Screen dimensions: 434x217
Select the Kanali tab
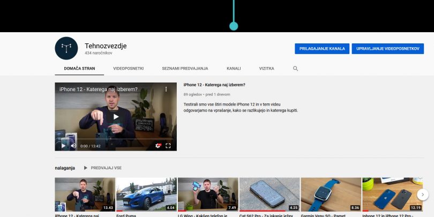click(x=234, y=69)
